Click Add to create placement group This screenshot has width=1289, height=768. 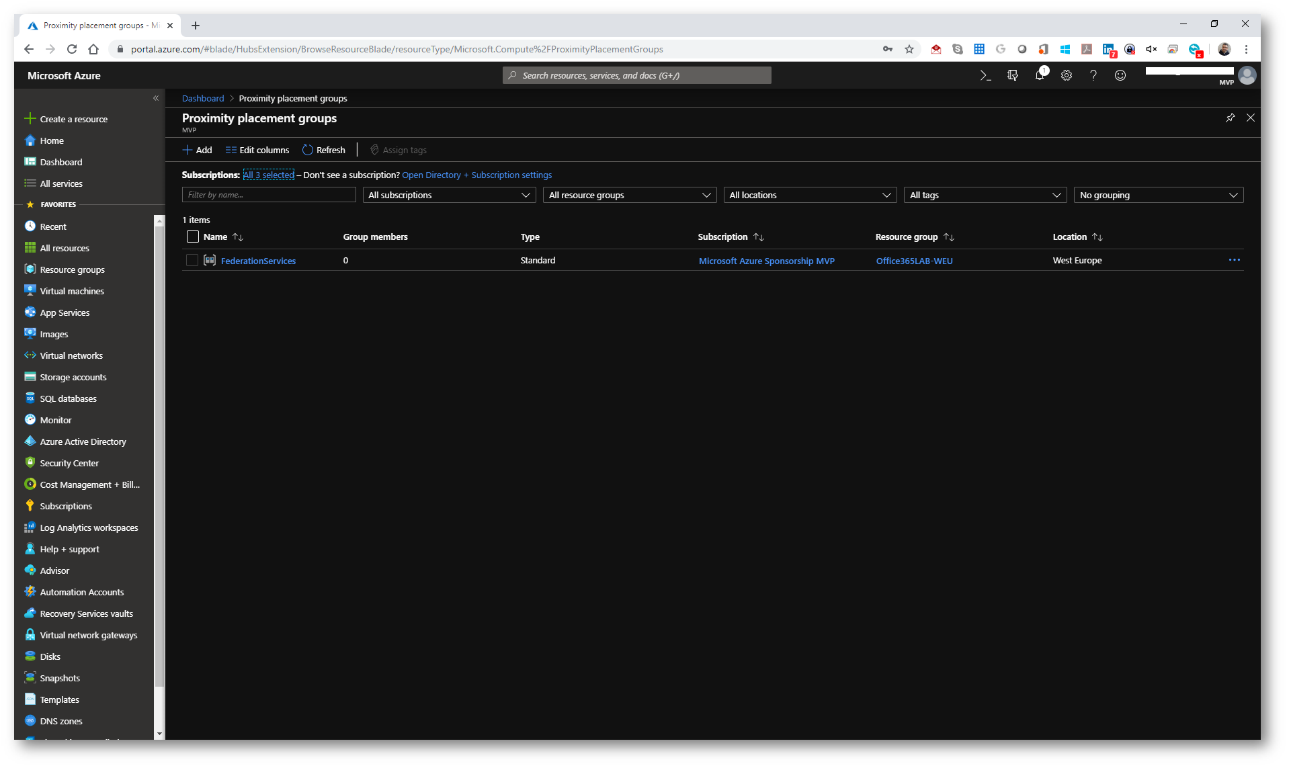198,150
